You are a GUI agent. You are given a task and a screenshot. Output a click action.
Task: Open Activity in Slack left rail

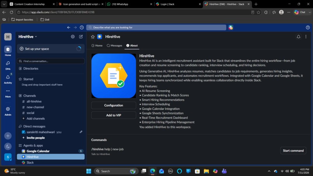click(x=8, y=79)
